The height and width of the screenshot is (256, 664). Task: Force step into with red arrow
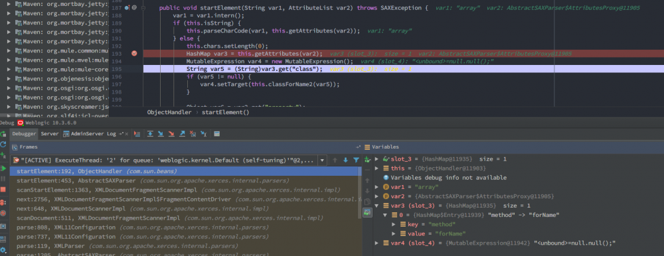(x=171, y=134)
